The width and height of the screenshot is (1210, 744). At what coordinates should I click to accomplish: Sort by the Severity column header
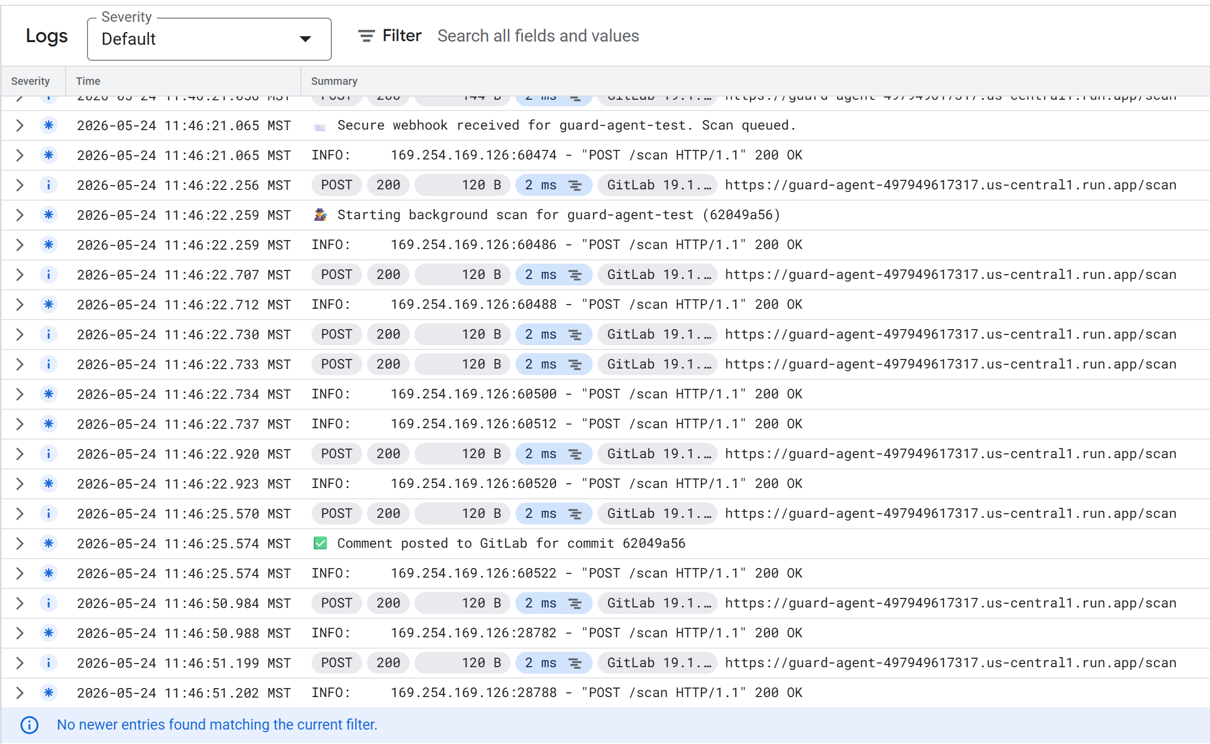click(30, 81)
